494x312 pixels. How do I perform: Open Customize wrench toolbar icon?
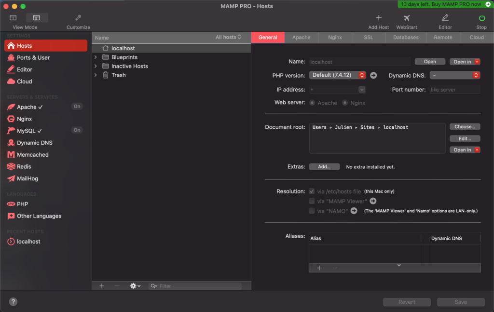pyautogui.click(x=78, y=18)
